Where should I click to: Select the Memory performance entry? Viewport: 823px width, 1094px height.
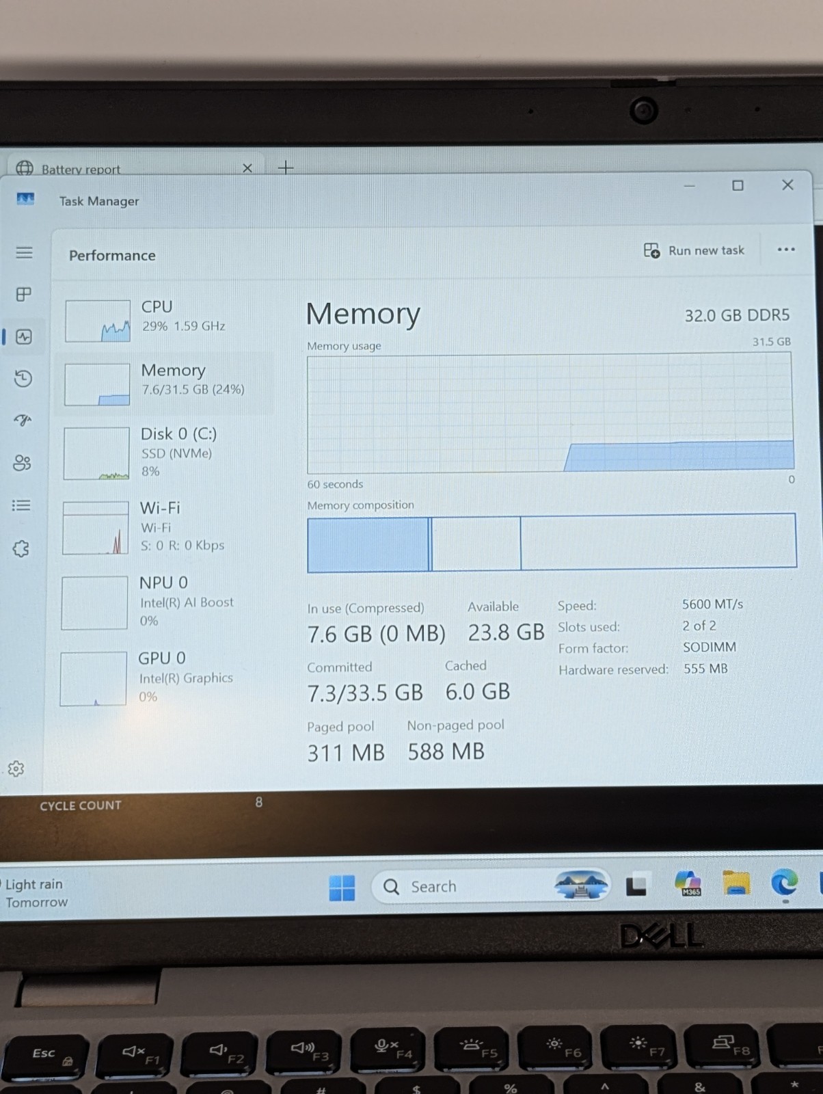pos(164,383)
